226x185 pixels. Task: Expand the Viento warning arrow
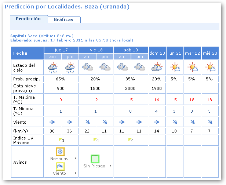[76, 173]
